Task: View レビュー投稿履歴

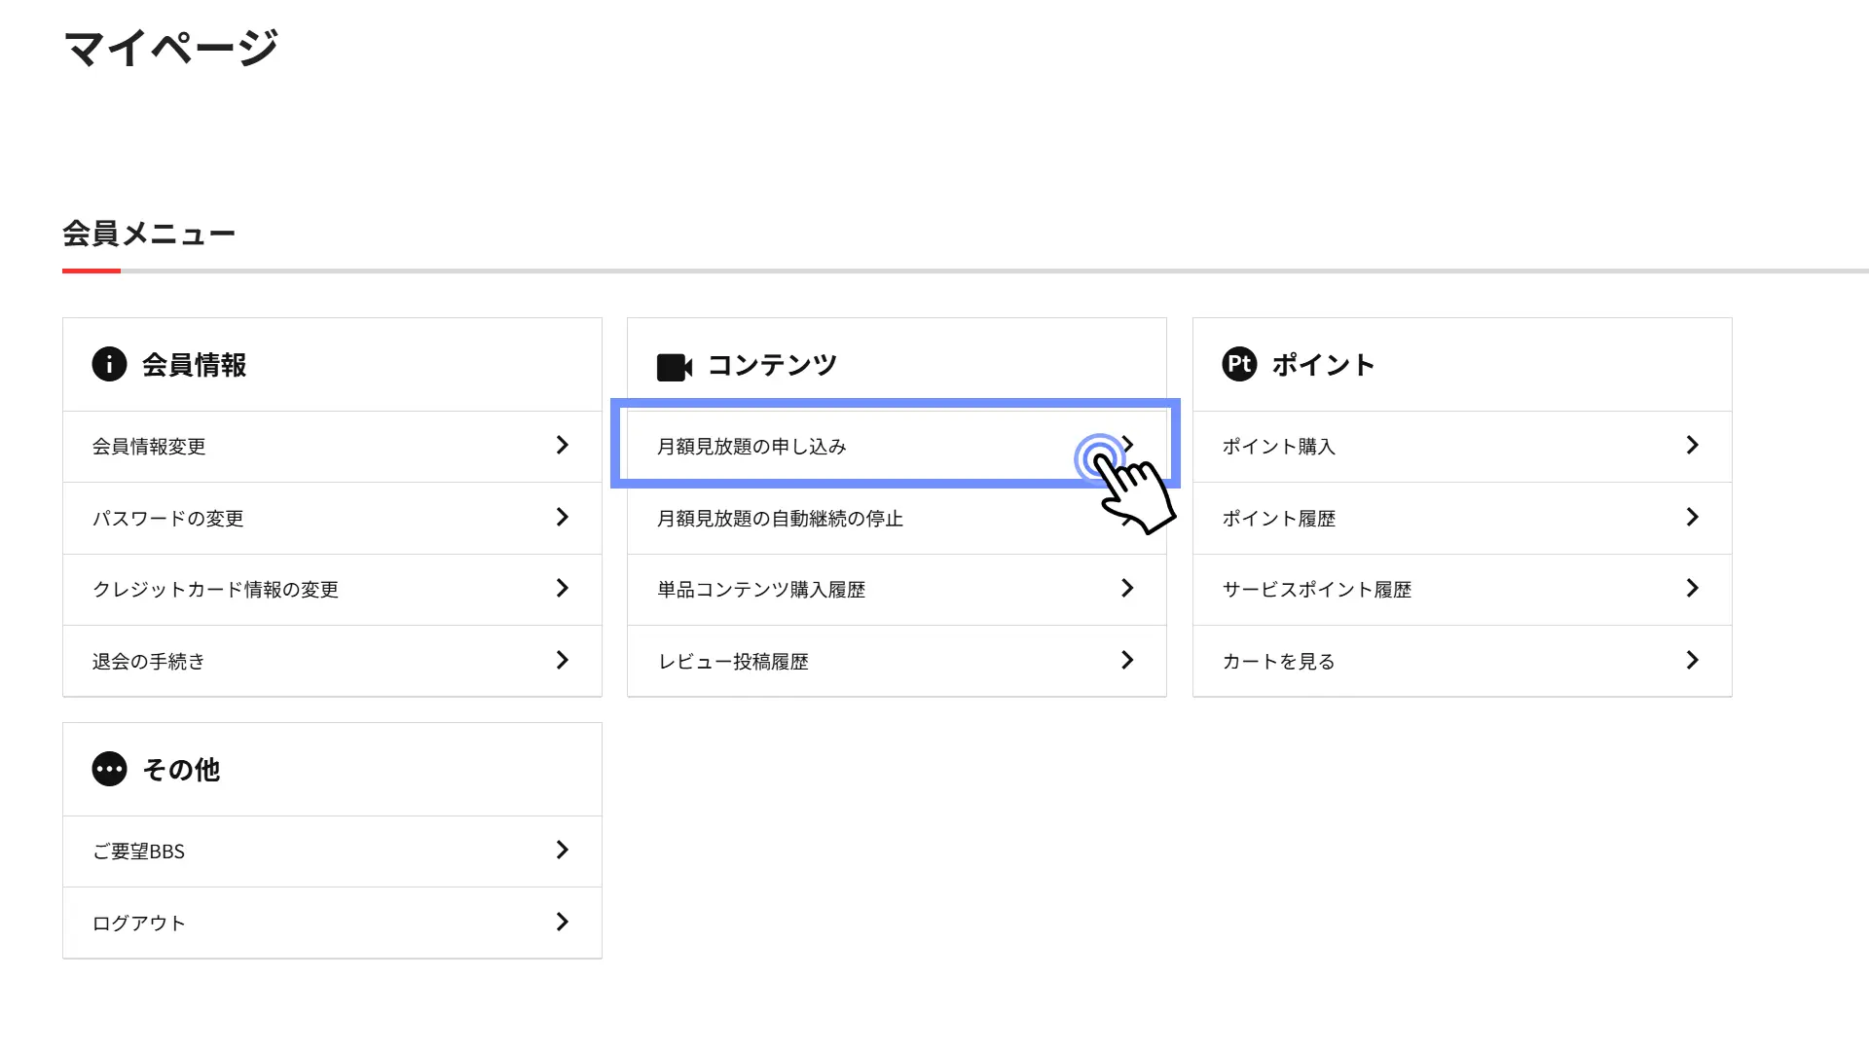Action: coord(897,661)
